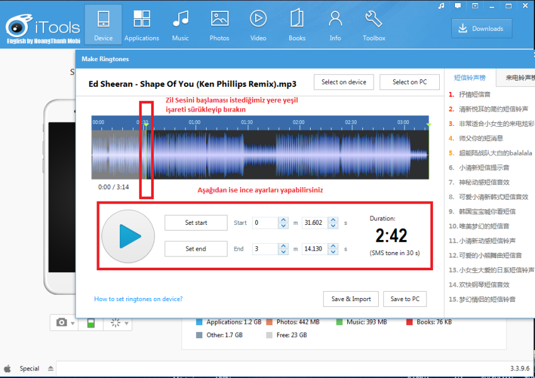535x378 pixels.
Task: Click the Save & Import button
Action: point(351,299)
